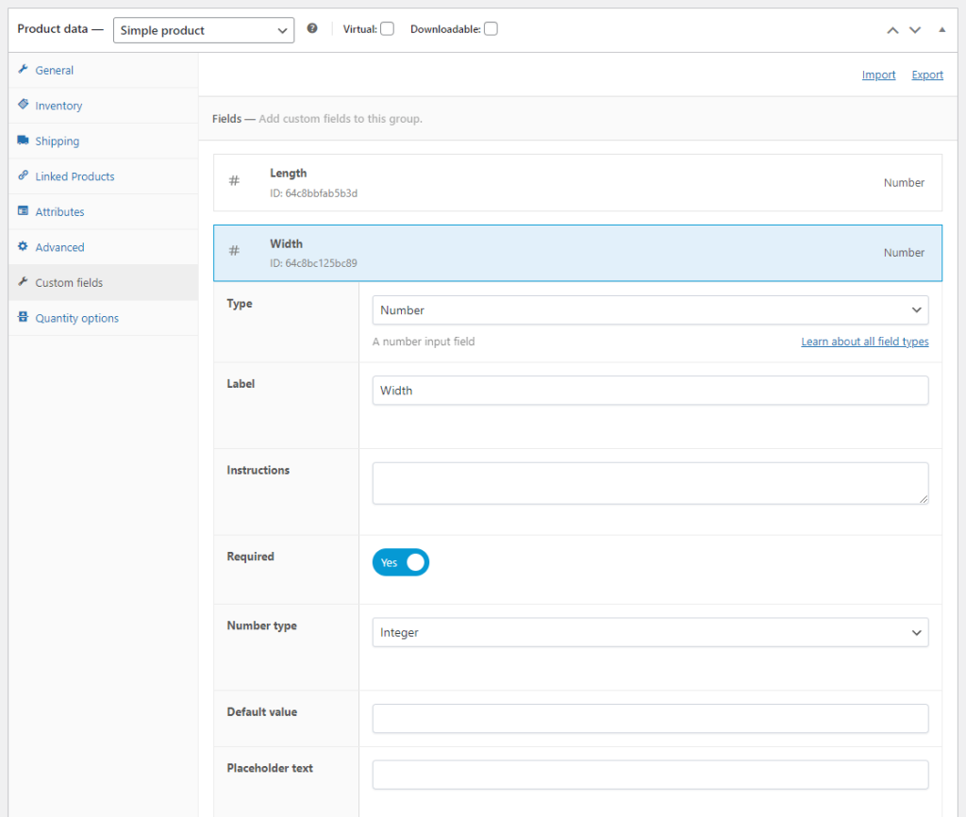Click the Export link

(926, 75)
